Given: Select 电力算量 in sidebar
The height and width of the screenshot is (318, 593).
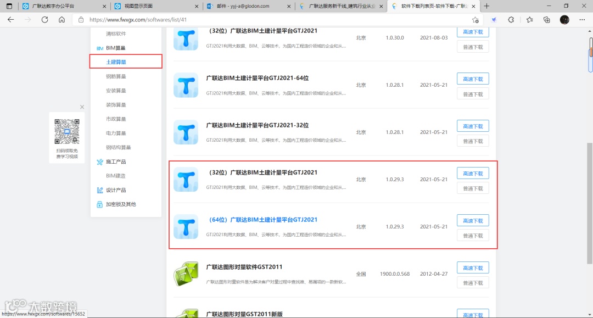Looking at the screenshot, I should [x=116, y=133].
